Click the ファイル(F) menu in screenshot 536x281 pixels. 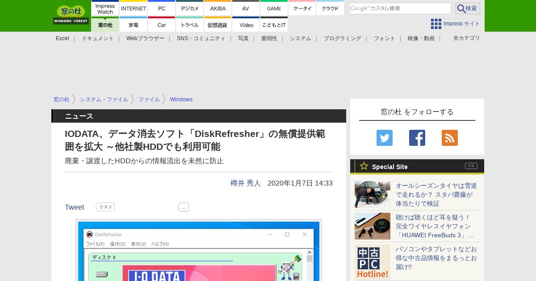[95, 244]
